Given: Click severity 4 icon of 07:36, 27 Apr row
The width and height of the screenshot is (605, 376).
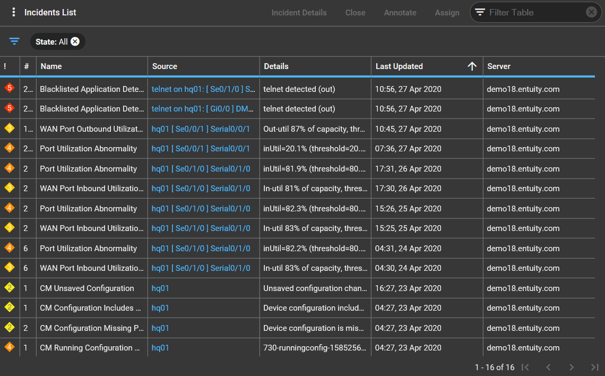Looking at the screenshot, I should pos(10,148).
